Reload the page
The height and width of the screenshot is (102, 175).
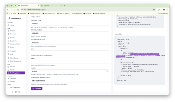15,10
